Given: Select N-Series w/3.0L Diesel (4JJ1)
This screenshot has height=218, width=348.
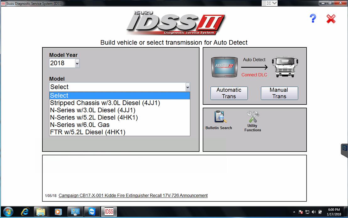Looking at the screenshot, I should click(120, 110).
